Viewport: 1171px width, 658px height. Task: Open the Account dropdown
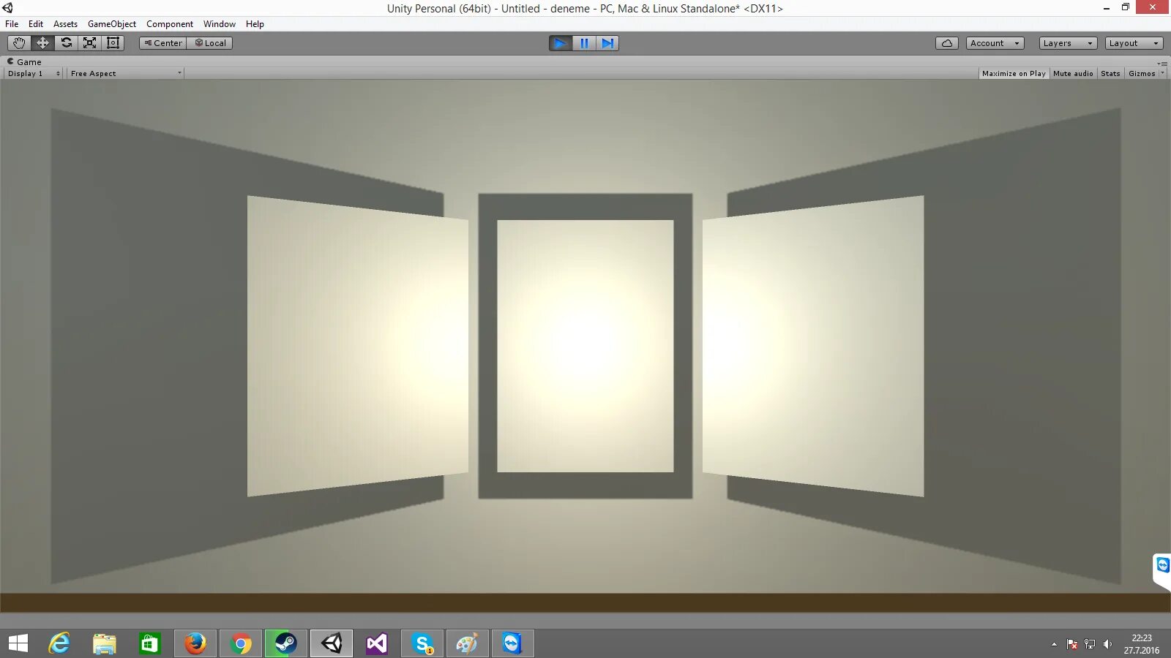(995, 43)
